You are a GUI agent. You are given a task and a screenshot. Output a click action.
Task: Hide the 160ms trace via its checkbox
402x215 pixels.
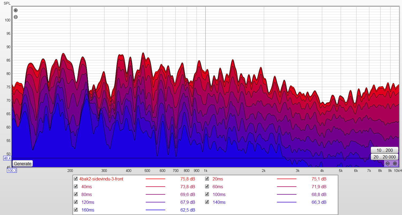point(76,210)
